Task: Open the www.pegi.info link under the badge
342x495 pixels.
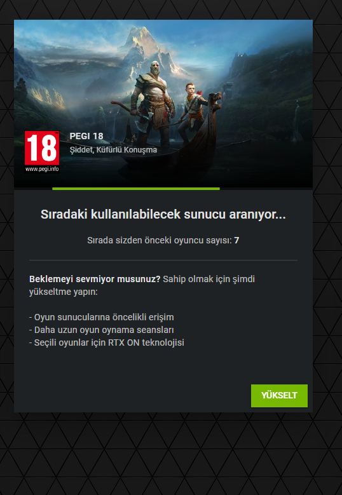Action: pos(42,169)
